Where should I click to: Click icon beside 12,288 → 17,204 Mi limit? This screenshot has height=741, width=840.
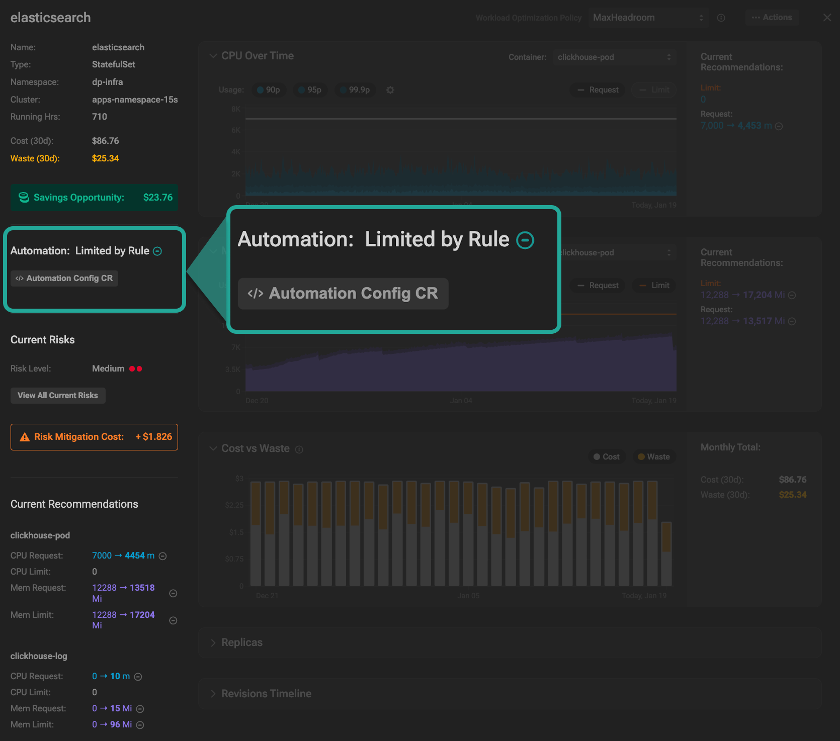792,295
